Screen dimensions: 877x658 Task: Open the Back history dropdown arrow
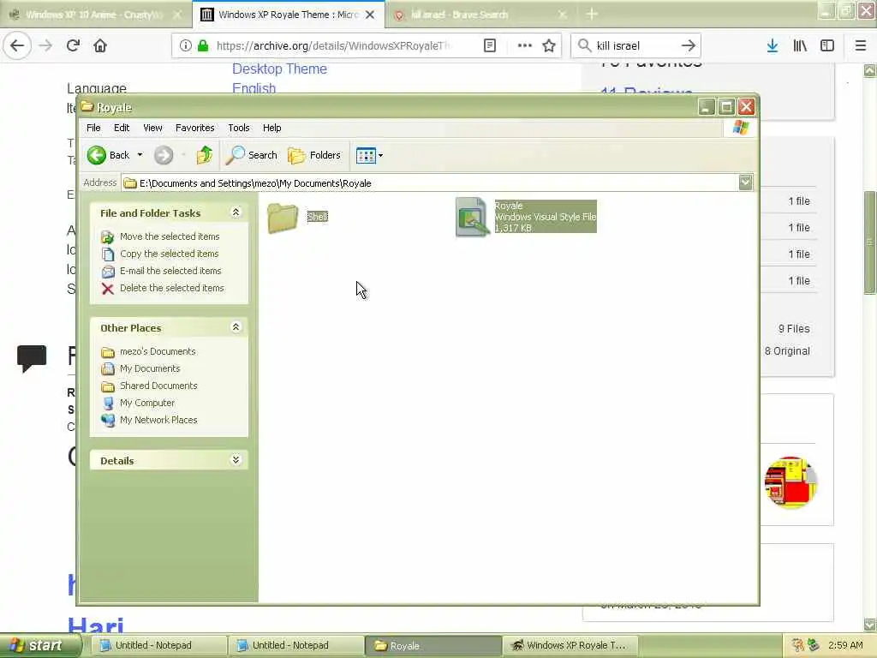click(140, 155)
